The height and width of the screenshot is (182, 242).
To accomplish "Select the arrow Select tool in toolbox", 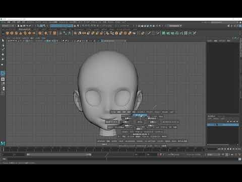I will click(3, 40).
